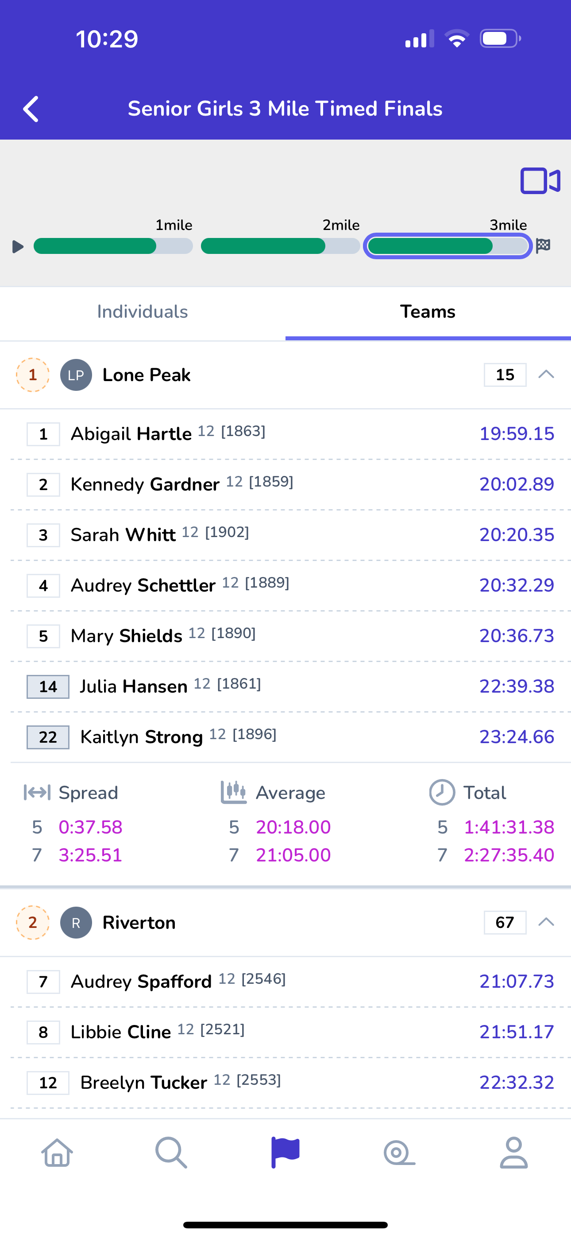
Task: Select the 3mile split progress bar
Action: pos(448,246)
